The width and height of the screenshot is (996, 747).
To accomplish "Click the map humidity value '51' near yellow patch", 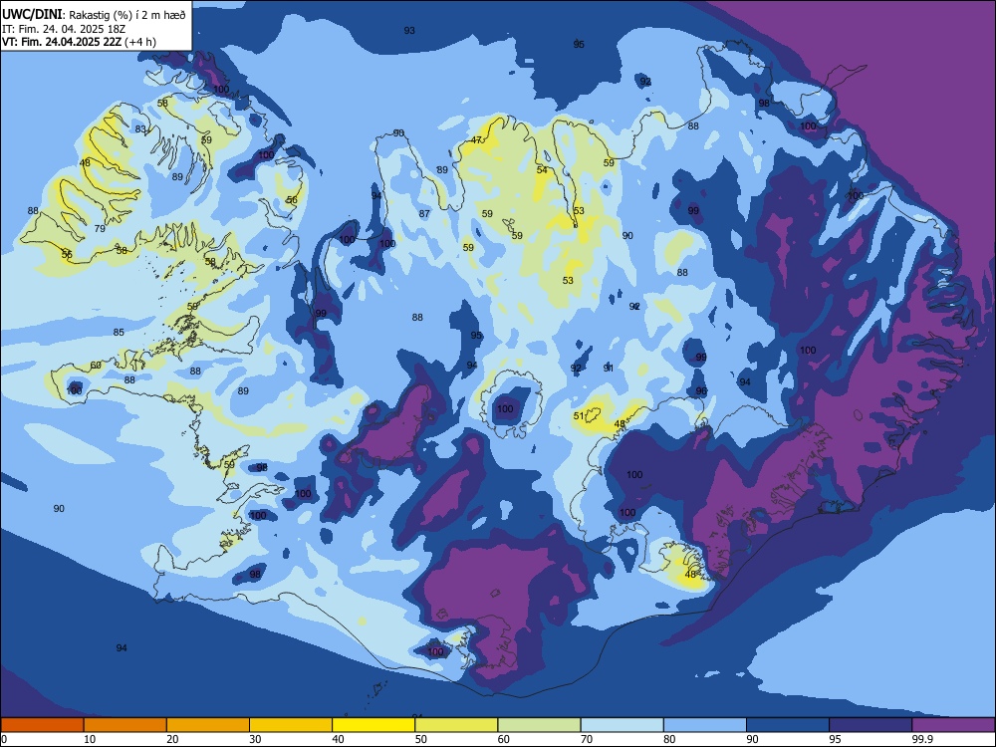I will click(x=579, y=416).
